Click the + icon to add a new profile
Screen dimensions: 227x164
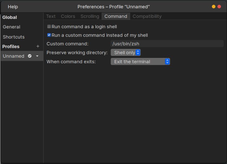click(37, 46)
